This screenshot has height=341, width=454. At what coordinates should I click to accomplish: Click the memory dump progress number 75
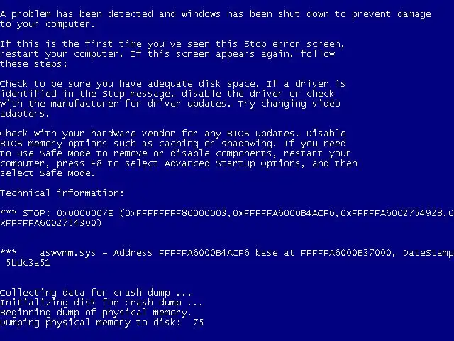pyautogui.click(x=199, y=323)
